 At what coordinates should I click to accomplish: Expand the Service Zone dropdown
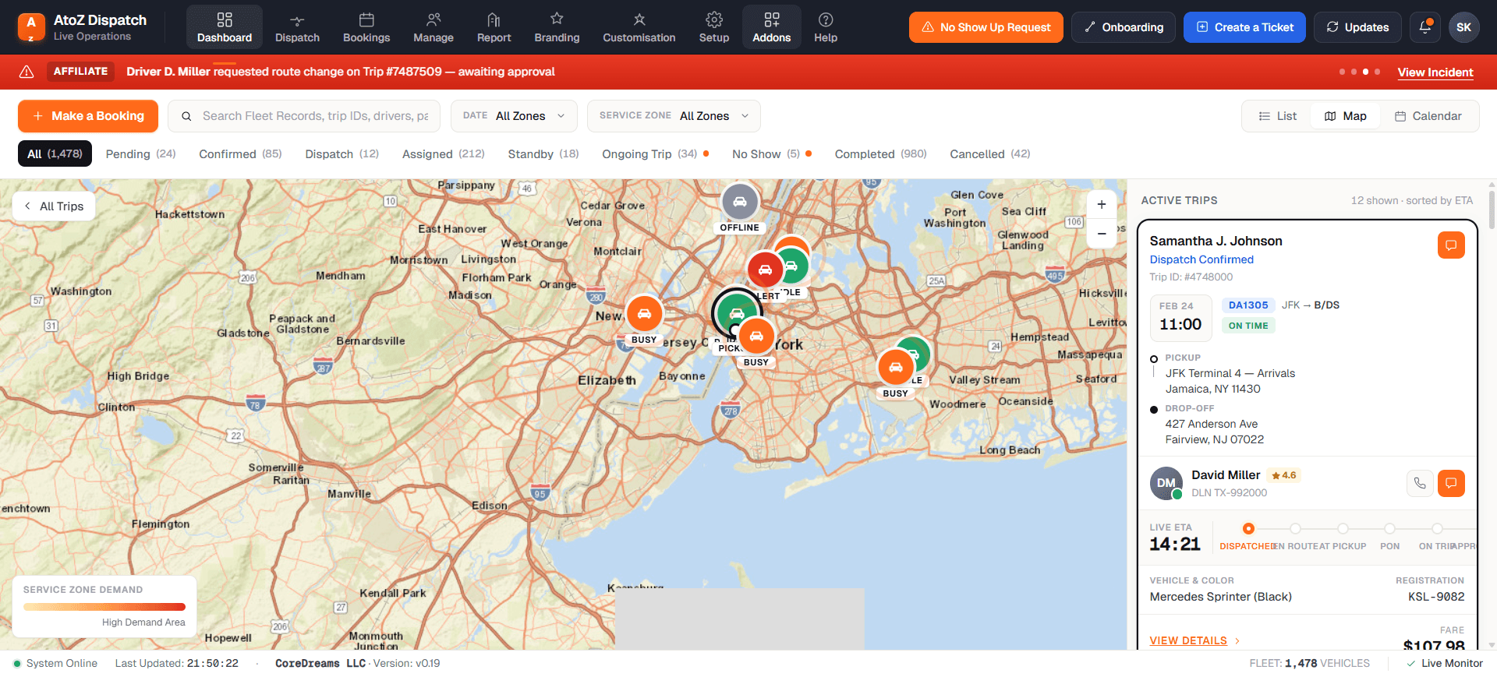(x=674, y=116)
